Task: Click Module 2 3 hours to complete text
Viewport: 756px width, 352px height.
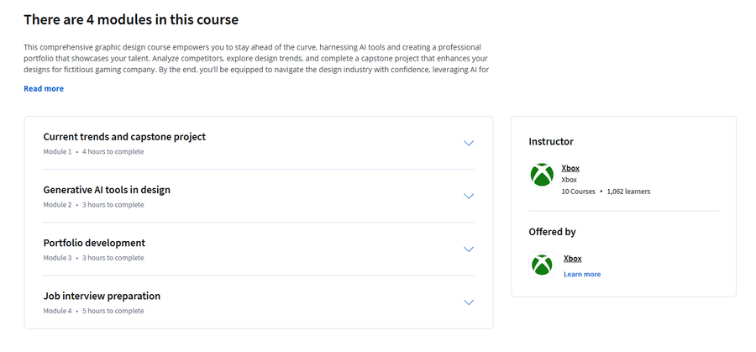Action: point(93,205)
